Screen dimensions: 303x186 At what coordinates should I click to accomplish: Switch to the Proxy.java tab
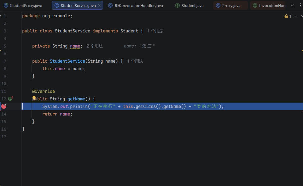pos(231,6)
